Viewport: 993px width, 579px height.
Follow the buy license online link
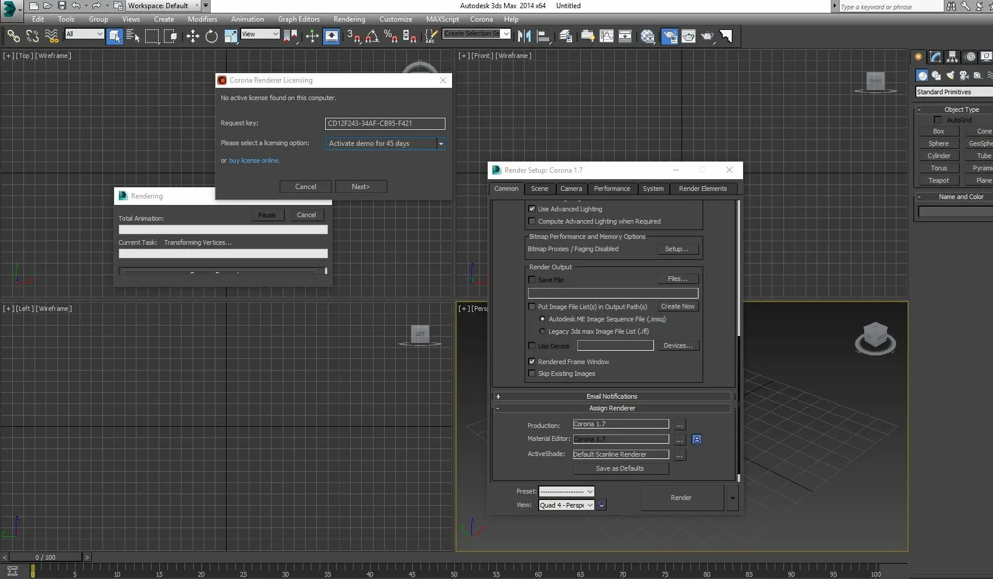click(254, 160)
